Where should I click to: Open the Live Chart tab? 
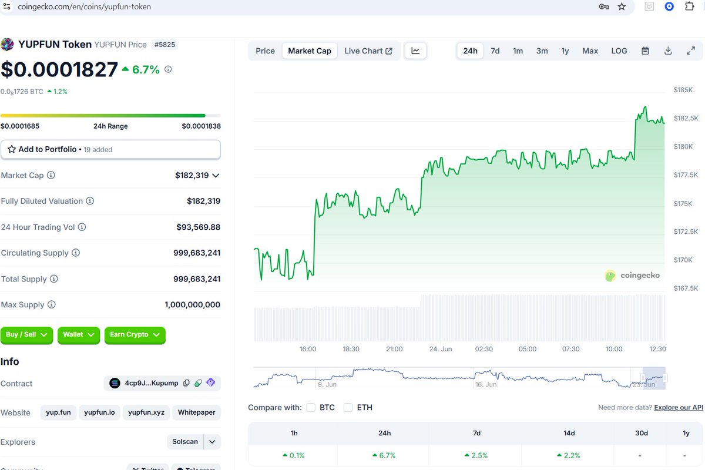coord(368,51)
